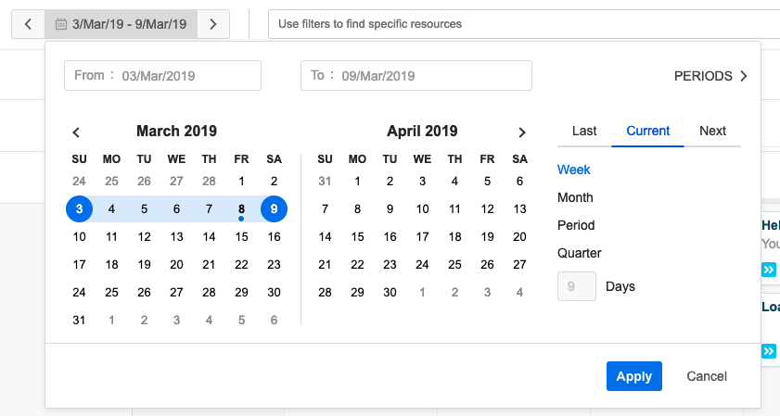Go to the next date range
This screenshot has width=780, height=416.
pos(213,24)
